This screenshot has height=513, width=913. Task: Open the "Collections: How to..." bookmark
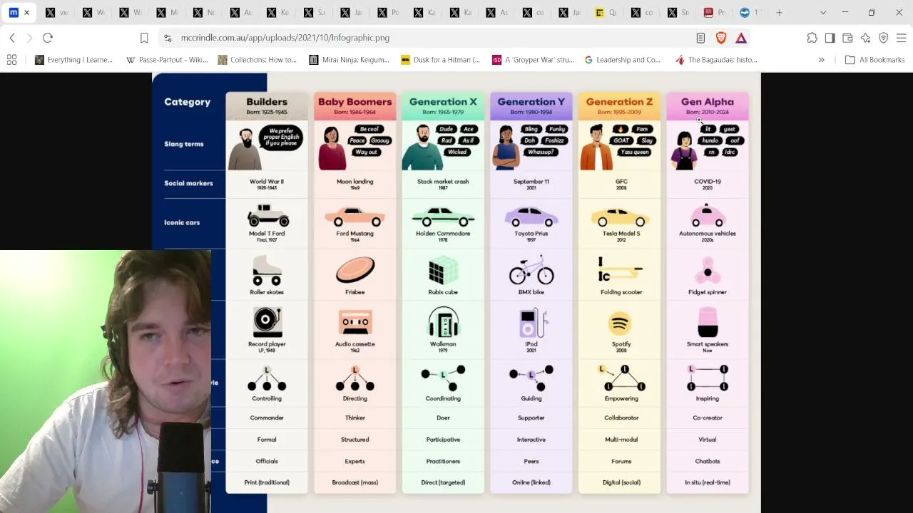[257, 60]
